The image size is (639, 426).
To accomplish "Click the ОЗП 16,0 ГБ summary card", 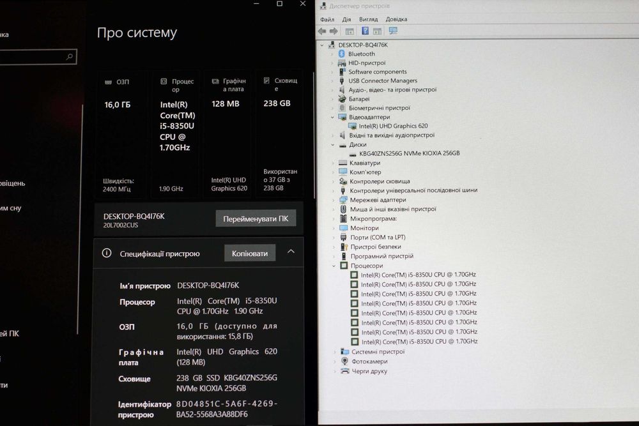I will 121,134.
